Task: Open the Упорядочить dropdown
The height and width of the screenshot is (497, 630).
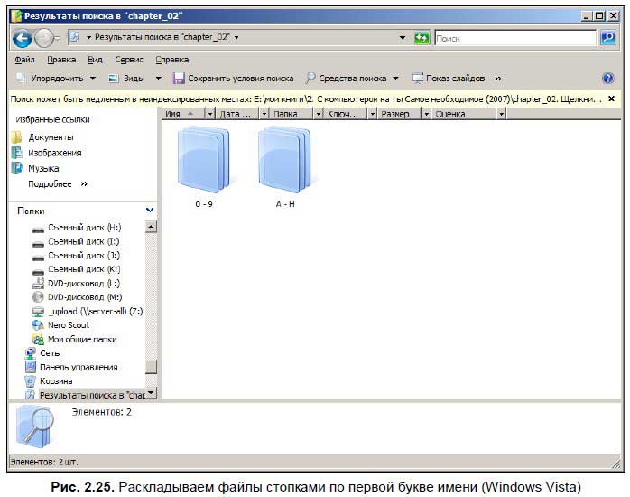Action: click(56, 78)
